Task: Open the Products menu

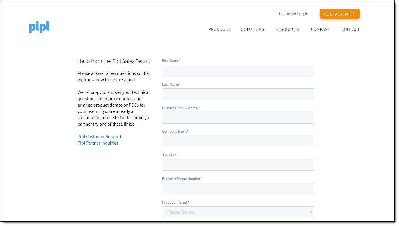Action: pyautogui.click(x=219, y=29)
